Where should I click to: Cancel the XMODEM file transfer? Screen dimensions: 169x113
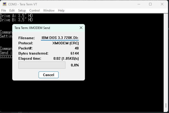click(x=49, y=75)
